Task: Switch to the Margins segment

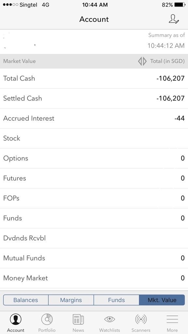Action: 71,300
